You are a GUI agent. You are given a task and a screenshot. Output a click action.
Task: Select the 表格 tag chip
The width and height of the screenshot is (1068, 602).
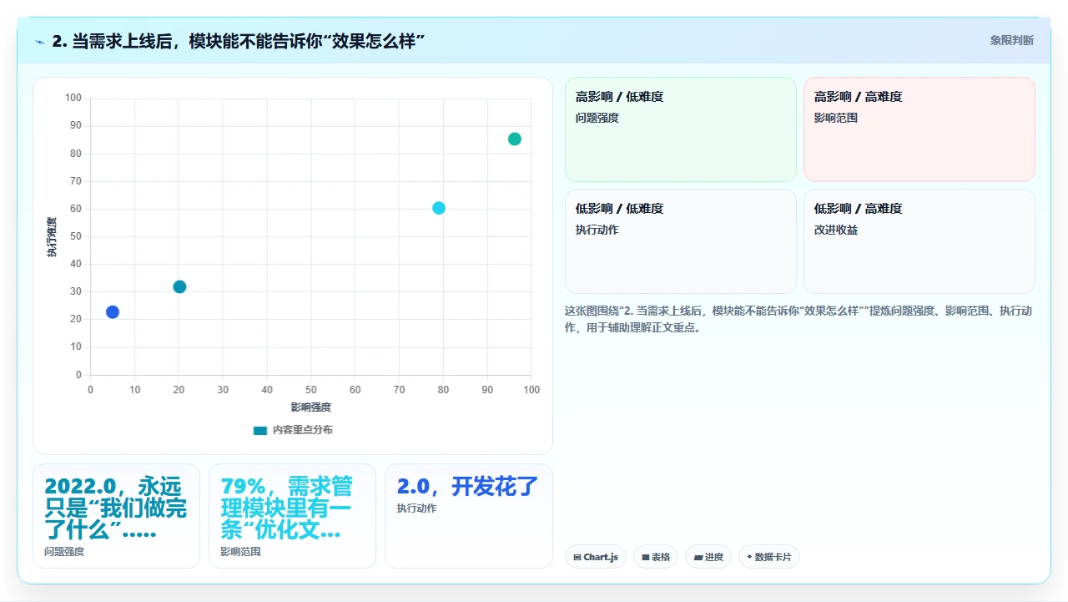(x=656, y=557)
